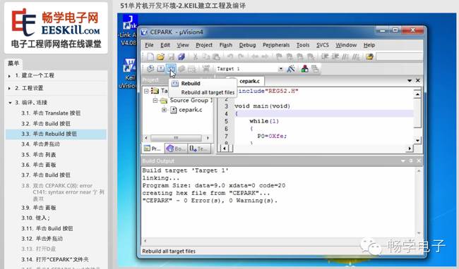Go to step 3.1 单击 Translate 按钮
This screenshot has width=459, height=269.
point(51,113)
